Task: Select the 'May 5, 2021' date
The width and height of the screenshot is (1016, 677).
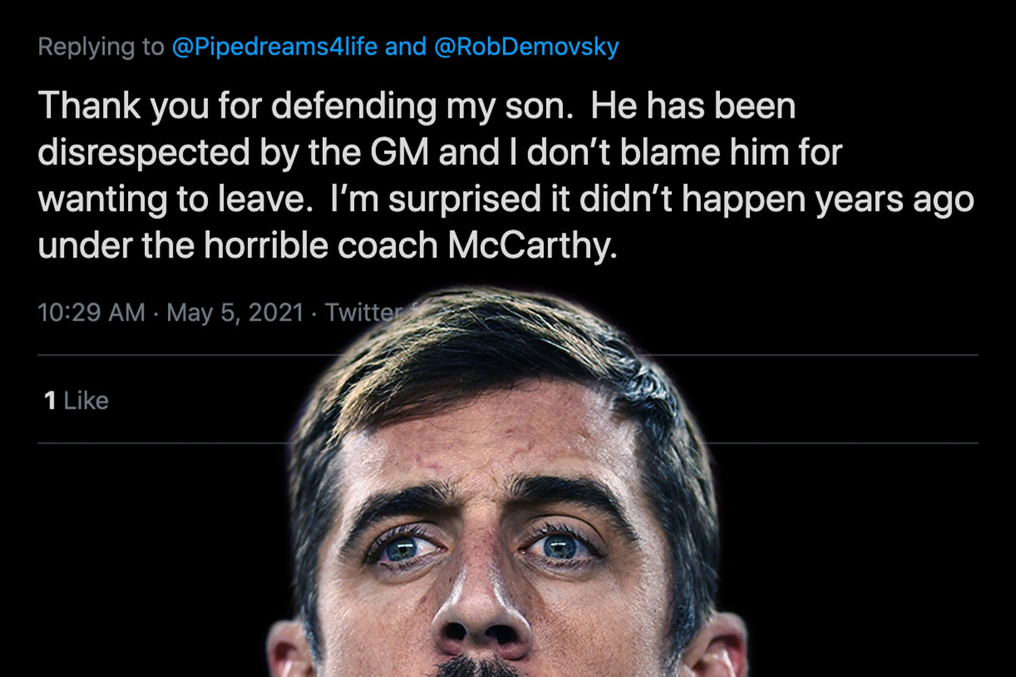Action: (x=235, y=312)
